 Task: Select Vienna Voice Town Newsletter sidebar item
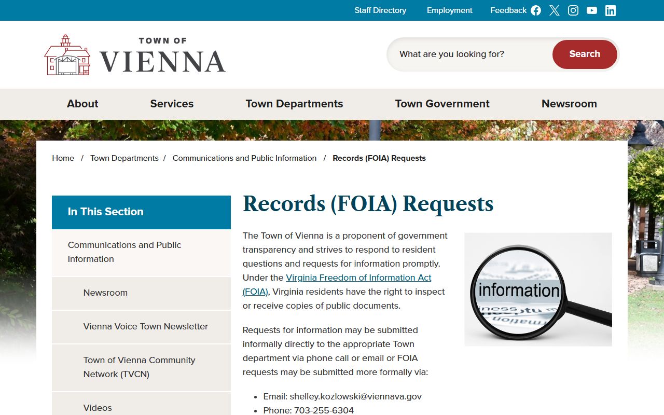click(141, 326)
